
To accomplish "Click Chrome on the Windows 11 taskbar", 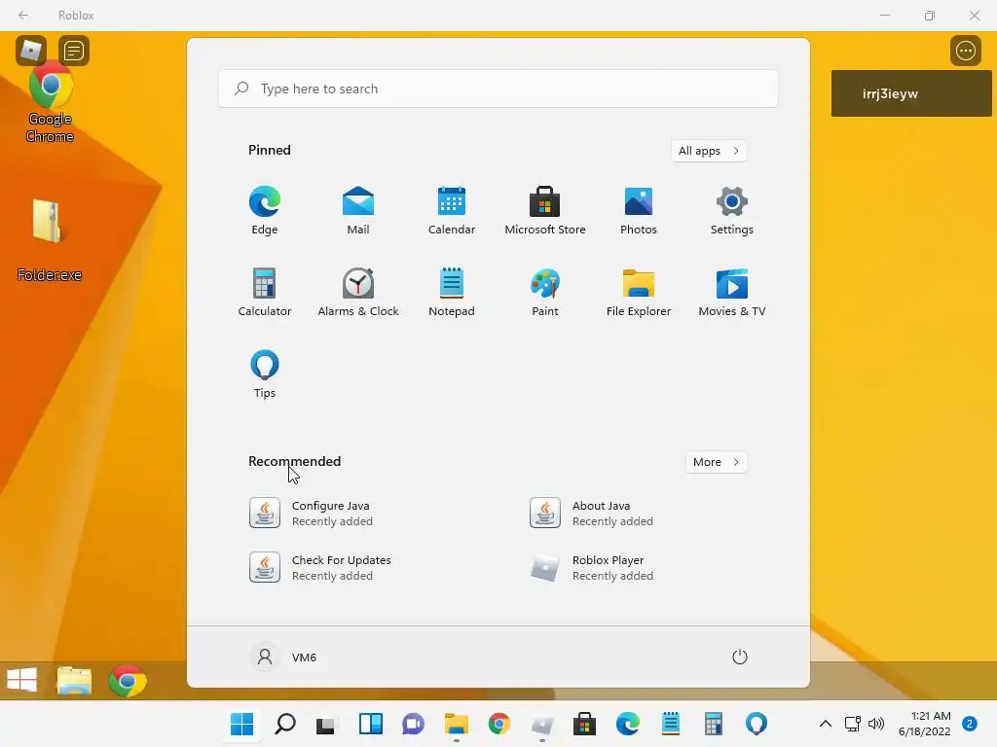I will click(x=499, y=724).
